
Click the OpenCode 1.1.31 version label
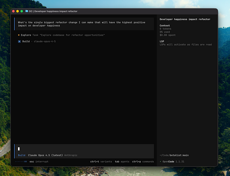tap(173, 162)
